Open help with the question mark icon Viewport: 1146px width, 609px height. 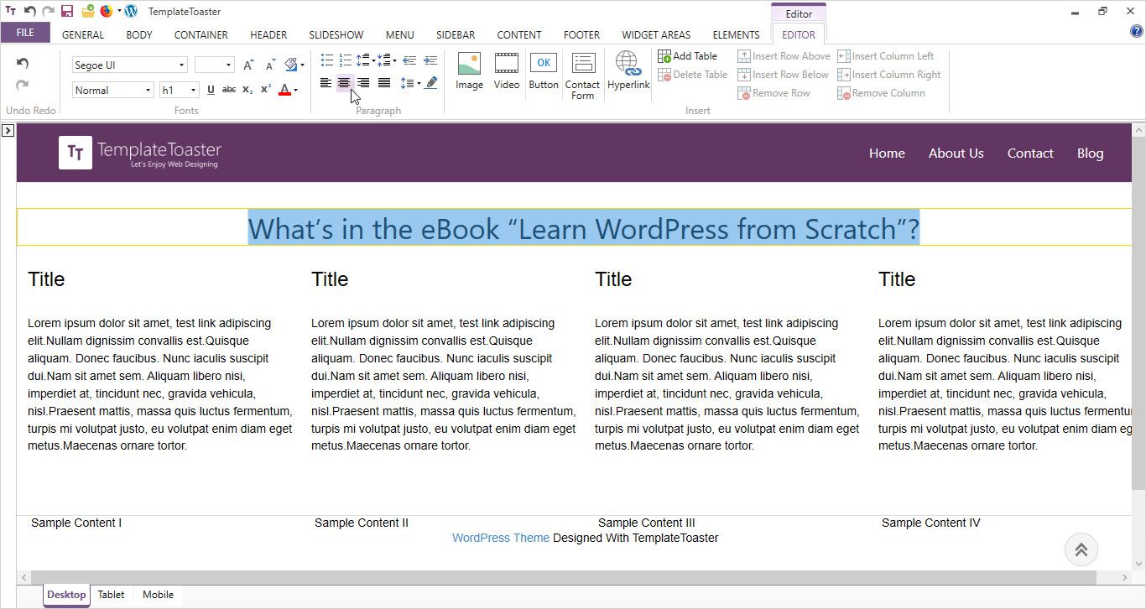point(1137,32)
